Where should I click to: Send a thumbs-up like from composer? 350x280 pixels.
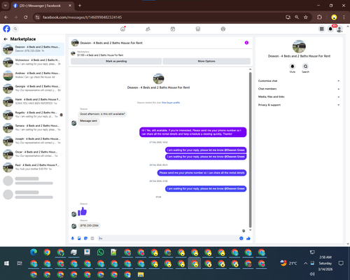click(248, 238)
